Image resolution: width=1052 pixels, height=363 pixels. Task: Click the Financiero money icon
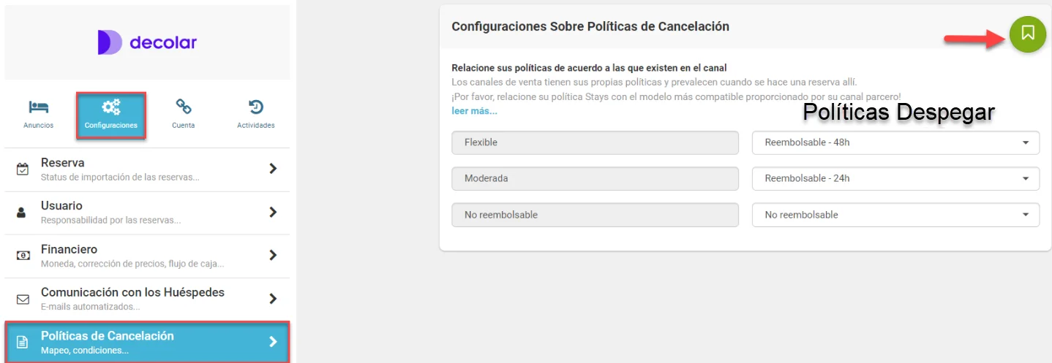pos(23,256)
